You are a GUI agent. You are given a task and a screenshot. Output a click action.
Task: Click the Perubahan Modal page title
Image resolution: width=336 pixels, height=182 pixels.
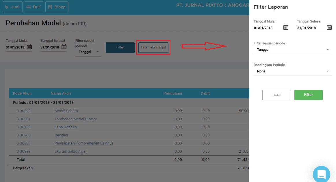coord(33,23)
